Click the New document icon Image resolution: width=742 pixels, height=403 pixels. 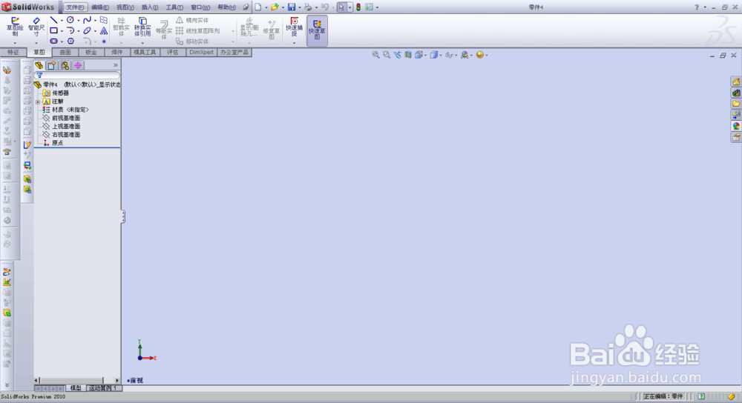coord(258,7)
